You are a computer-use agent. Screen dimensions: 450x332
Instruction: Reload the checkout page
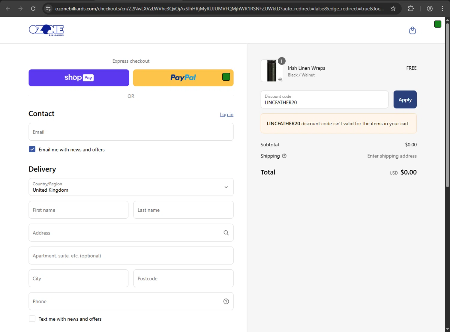tap(33, 9)
